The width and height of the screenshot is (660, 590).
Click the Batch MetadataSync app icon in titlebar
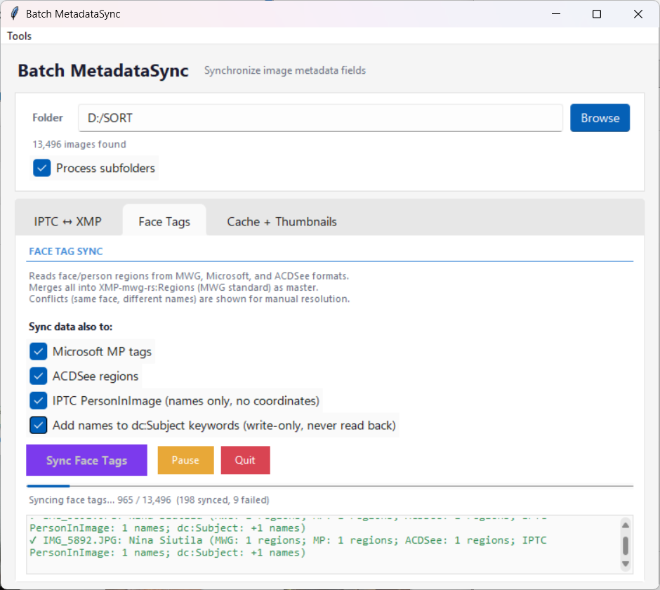(x=15, y=13)
